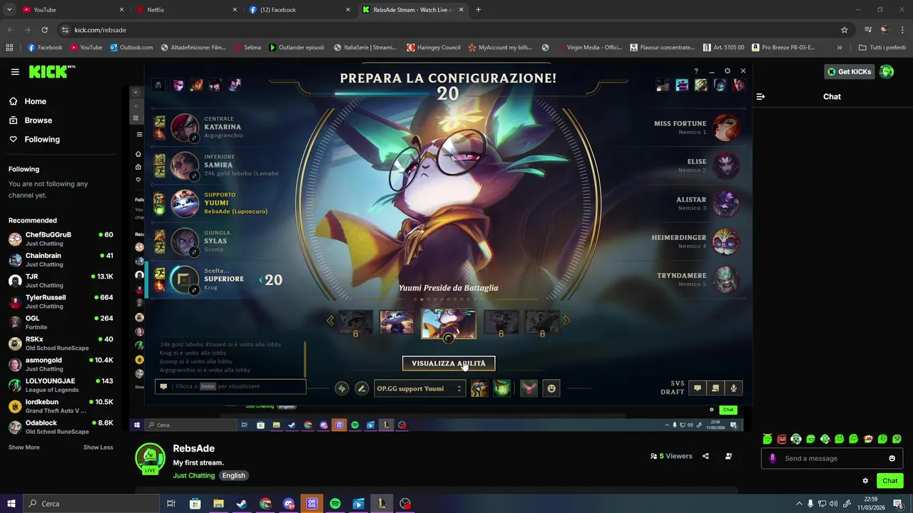Screen dimensions: 913x513
Task: Click the first green Kick emote
Action: (767, 439)
